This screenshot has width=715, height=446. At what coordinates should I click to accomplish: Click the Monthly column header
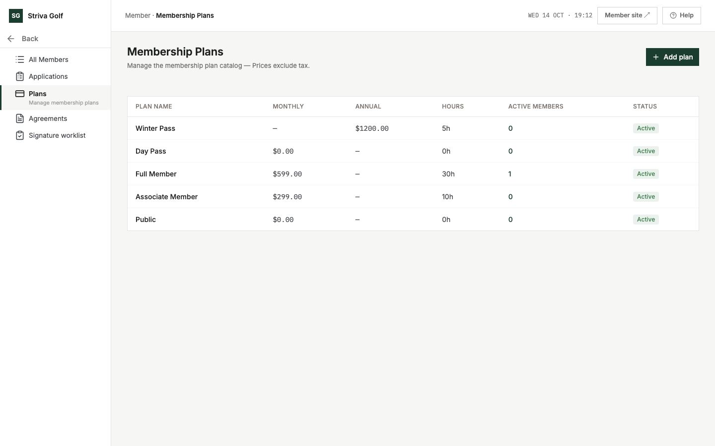(288, 107)
